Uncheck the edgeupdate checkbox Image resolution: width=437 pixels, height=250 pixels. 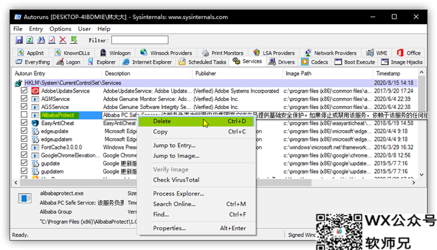pyautogui.click(x=24, y=131)
